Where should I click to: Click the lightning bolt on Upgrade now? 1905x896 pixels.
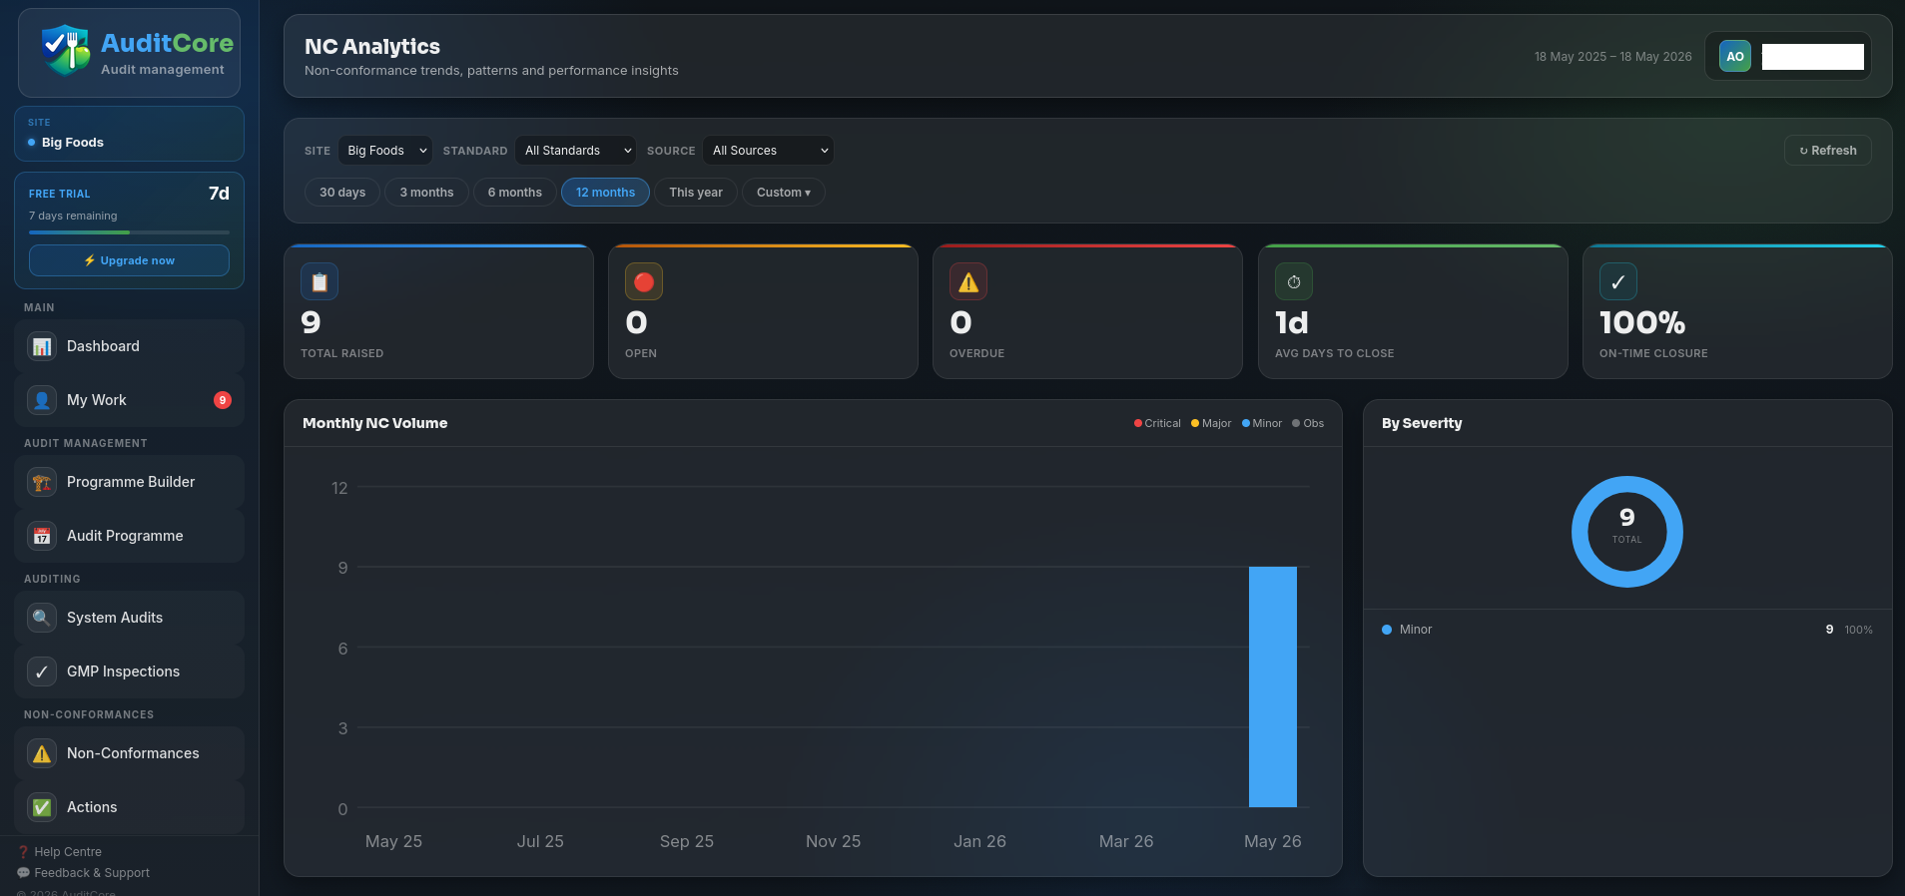coord(90,260)
